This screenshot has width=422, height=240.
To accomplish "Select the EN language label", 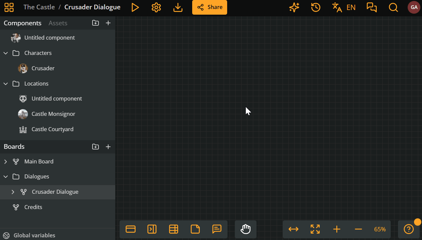I will point(351,7).
